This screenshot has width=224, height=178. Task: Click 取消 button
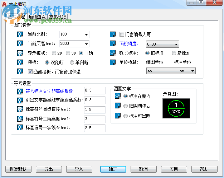pyautogui.click(x=143, y=169)
